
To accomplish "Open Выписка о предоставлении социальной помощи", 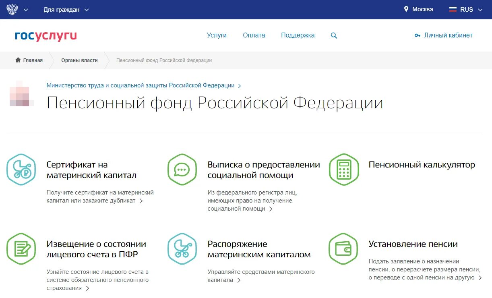I will pyautogui.click(x=264, y=170).
